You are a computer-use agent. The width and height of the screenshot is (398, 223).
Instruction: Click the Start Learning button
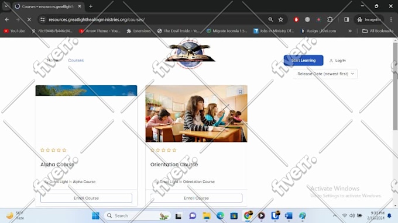pos(303,60)
